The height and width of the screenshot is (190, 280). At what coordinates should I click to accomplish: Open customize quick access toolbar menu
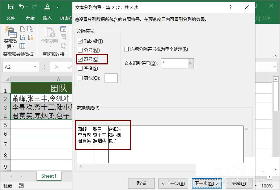58,7
